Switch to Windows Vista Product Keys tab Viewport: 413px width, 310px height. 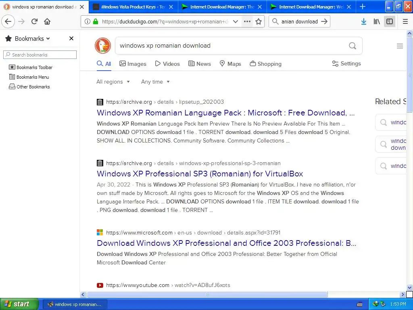(x=133, y=7)
